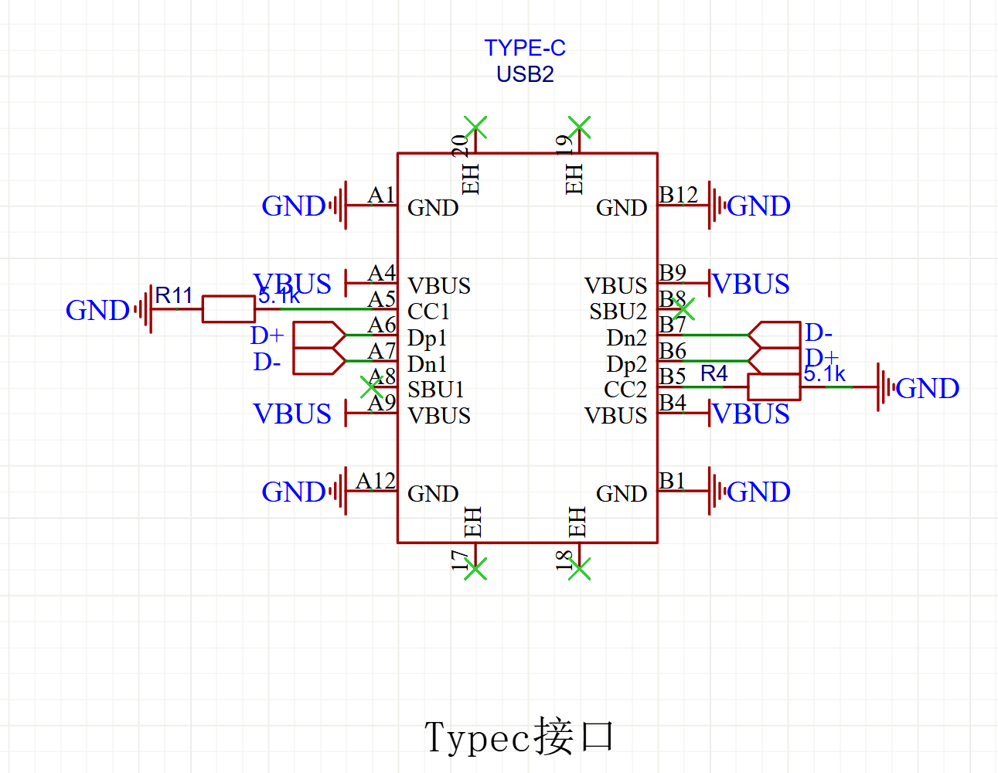Click the R4 resistor symbol
Viewport: 998px width, 773px height.
774,386
